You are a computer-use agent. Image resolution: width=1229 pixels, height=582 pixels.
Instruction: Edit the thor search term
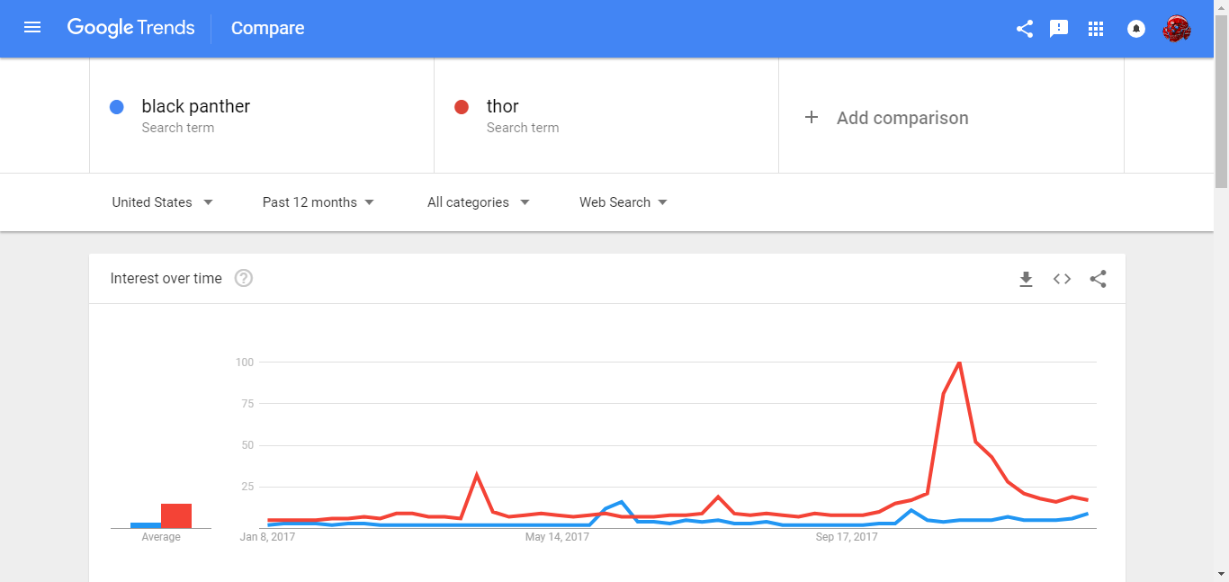click(x=503, y=107)
